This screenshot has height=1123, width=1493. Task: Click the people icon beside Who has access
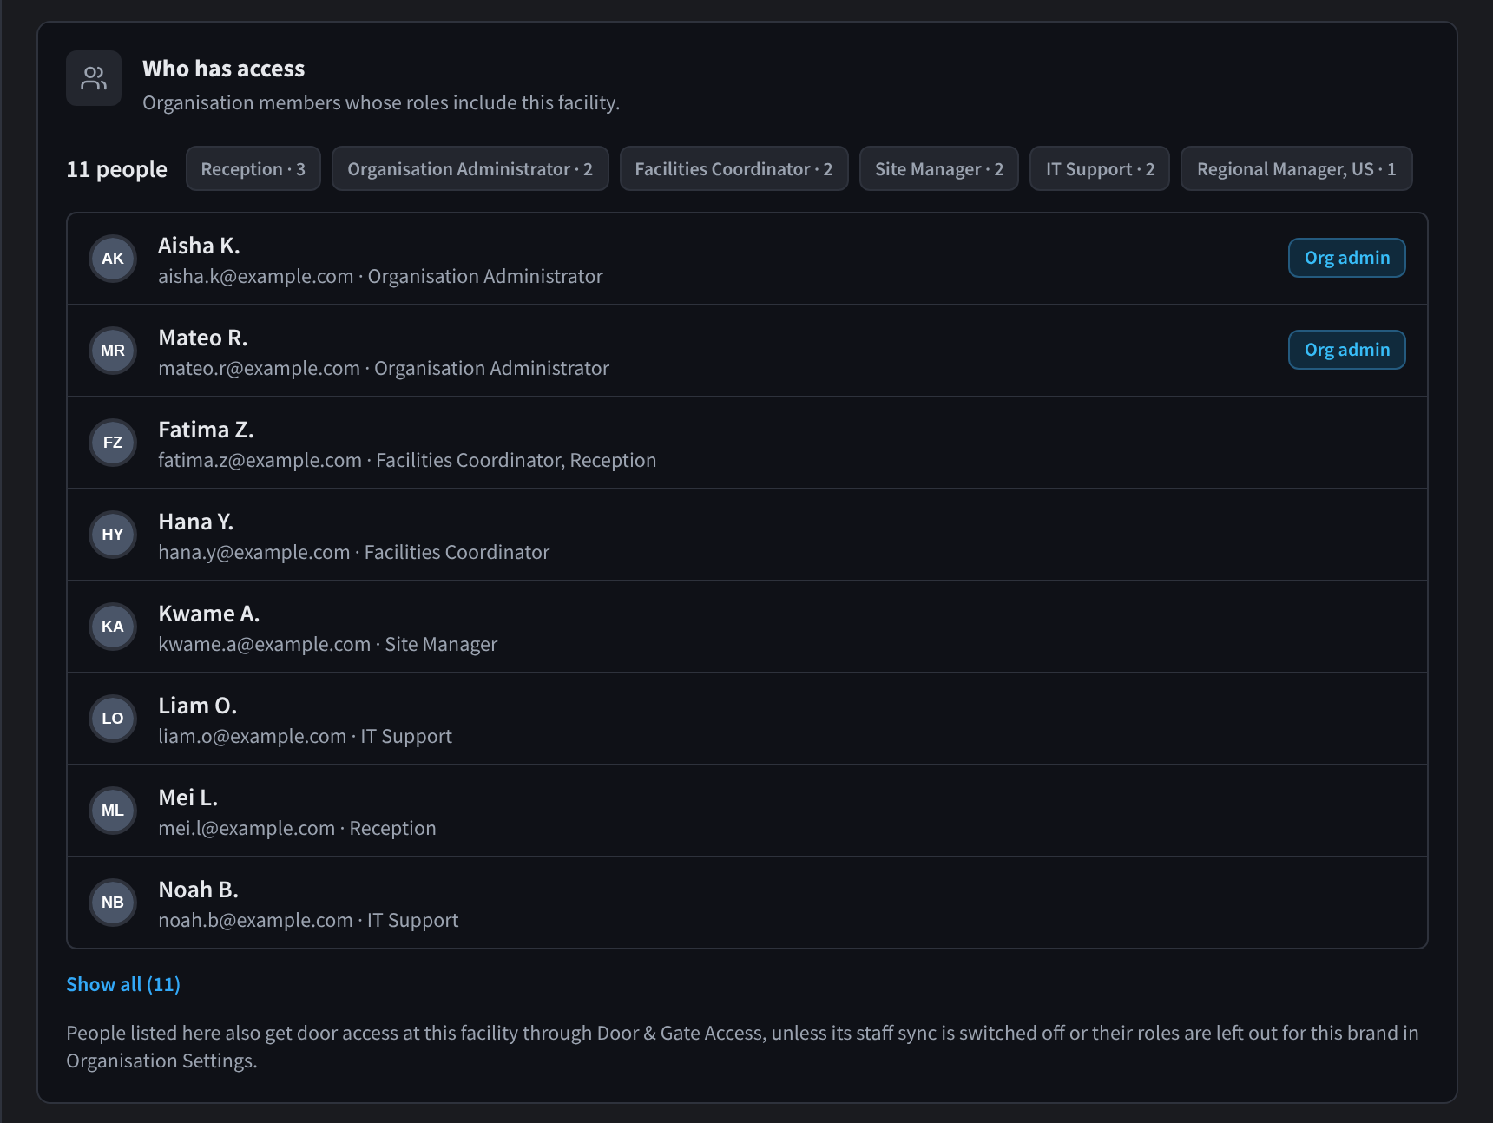pyautogui.click(x=94, y=78)
